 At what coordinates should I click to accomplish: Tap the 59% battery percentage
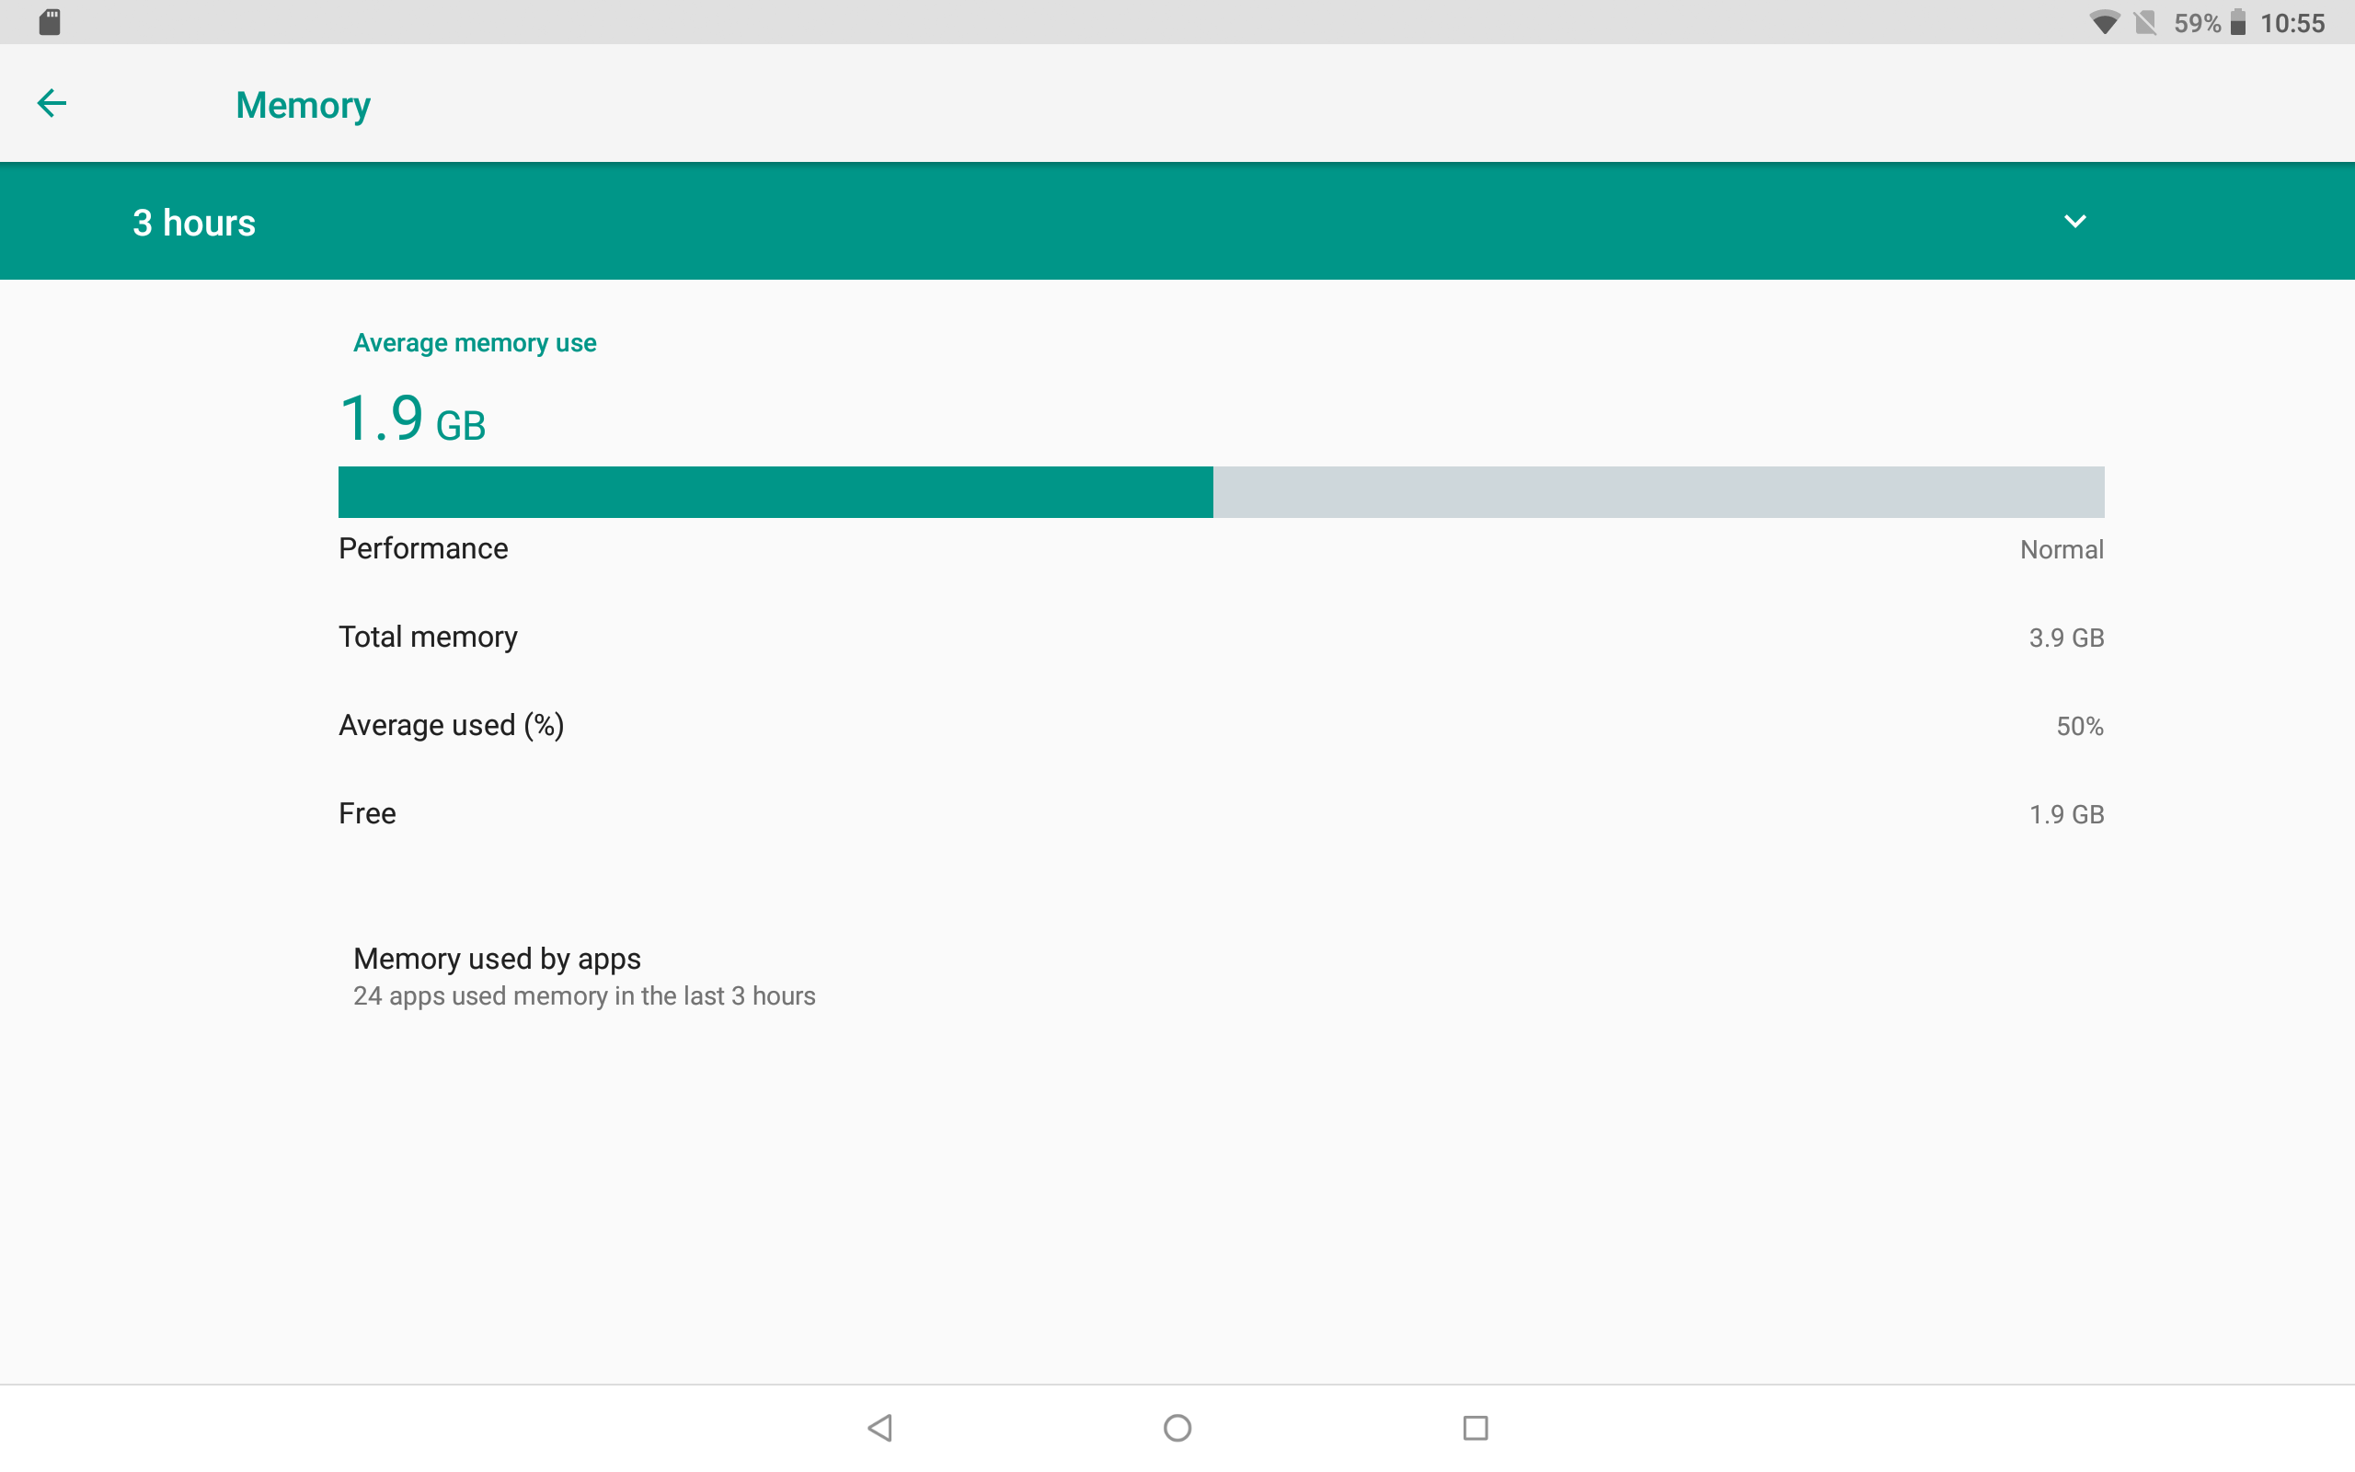[2198, 22]
